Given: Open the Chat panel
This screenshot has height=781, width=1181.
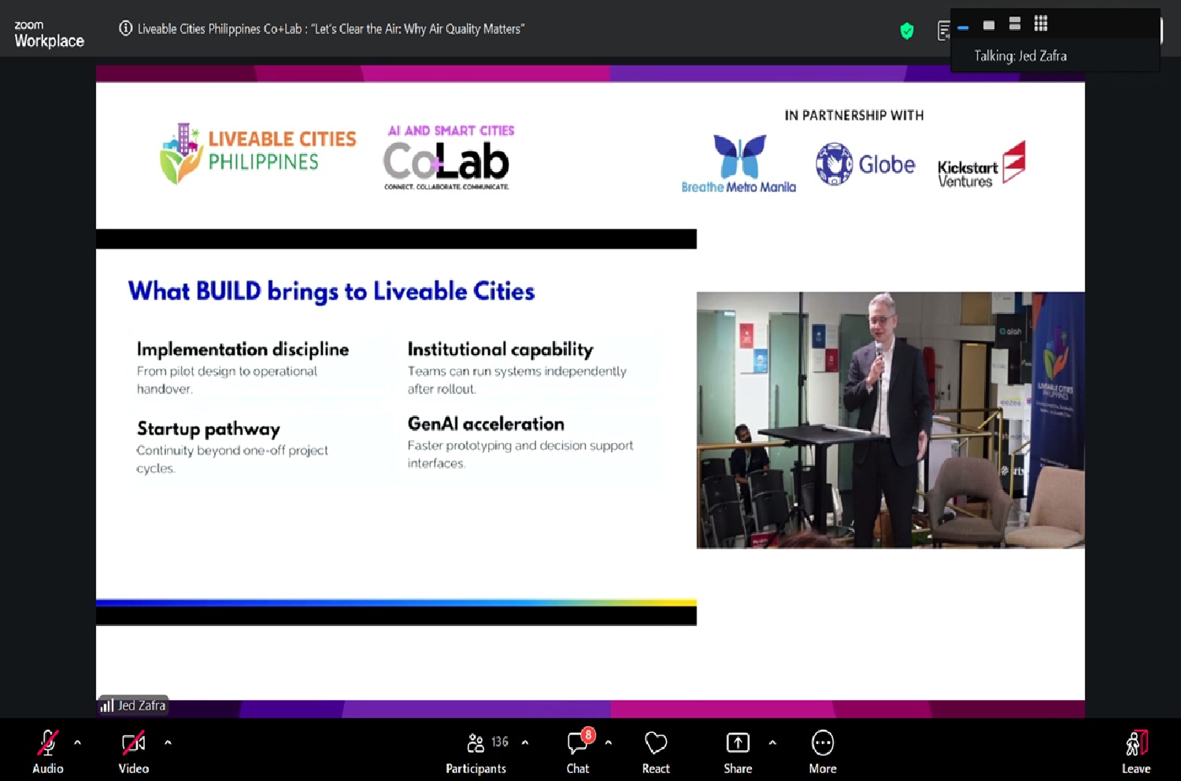Looking at the screenshot, I should coord(577,743).
